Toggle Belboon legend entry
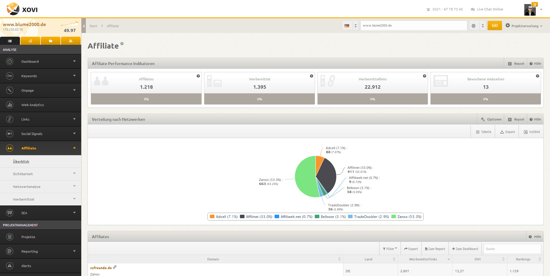The height and width of the screenshot is (276, 550). tap(330, 216)
